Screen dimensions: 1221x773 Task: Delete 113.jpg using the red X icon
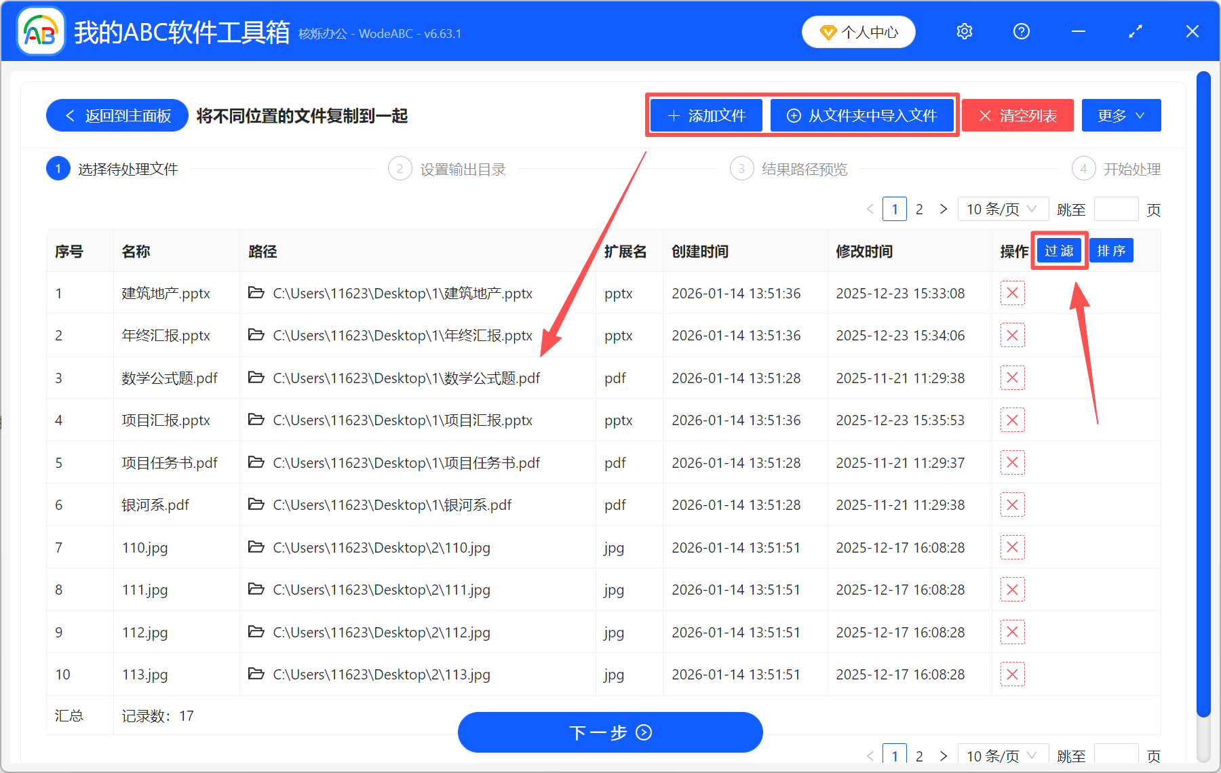click(1012, 674)
